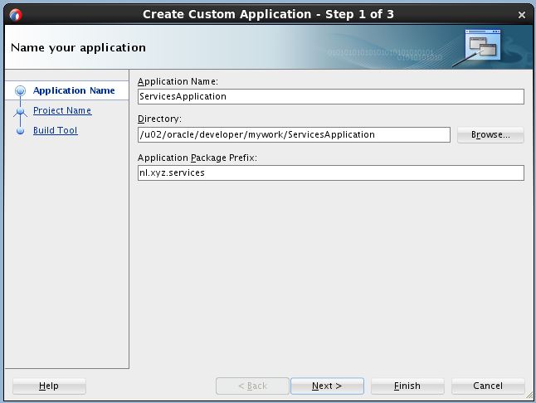Screen dimensions: 536x403
Task: Close the Create Custom Application dialog
Action: click(521, 14)
